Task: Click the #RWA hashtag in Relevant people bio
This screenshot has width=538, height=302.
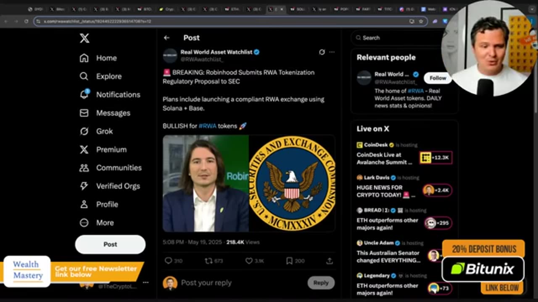Action: (415, 91)
